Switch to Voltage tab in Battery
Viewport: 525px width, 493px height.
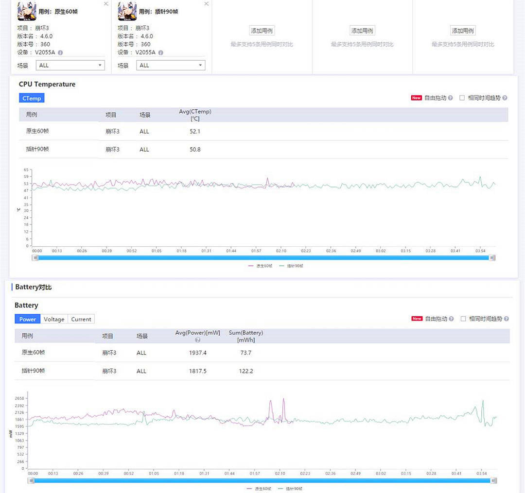coord(54,319)
